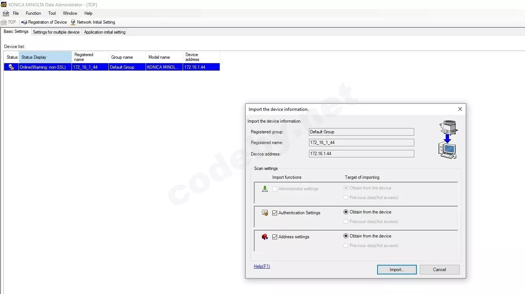
Task: Select Obtain from the device for Authentication Settings
Action: pos(346,212)
